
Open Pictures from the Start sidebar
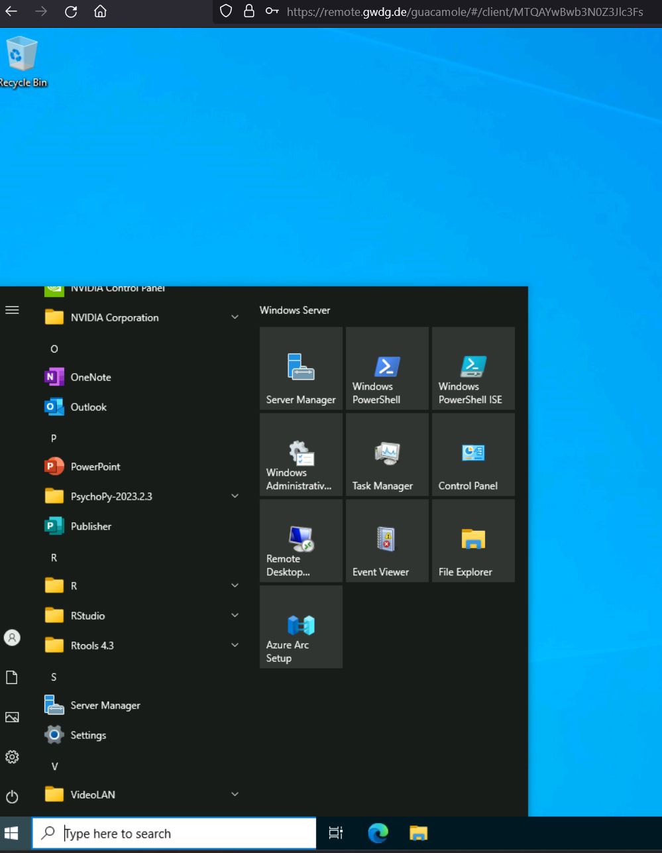(x=12, y=717)
